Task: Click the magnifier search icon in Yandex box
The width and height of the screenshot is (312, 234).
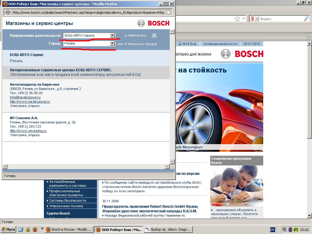Action: tap(306, 19)
